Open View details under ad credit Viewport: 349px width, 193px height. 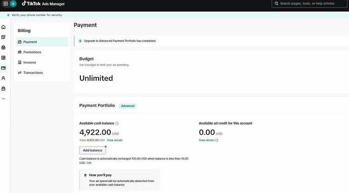click(x=208, y=140)
